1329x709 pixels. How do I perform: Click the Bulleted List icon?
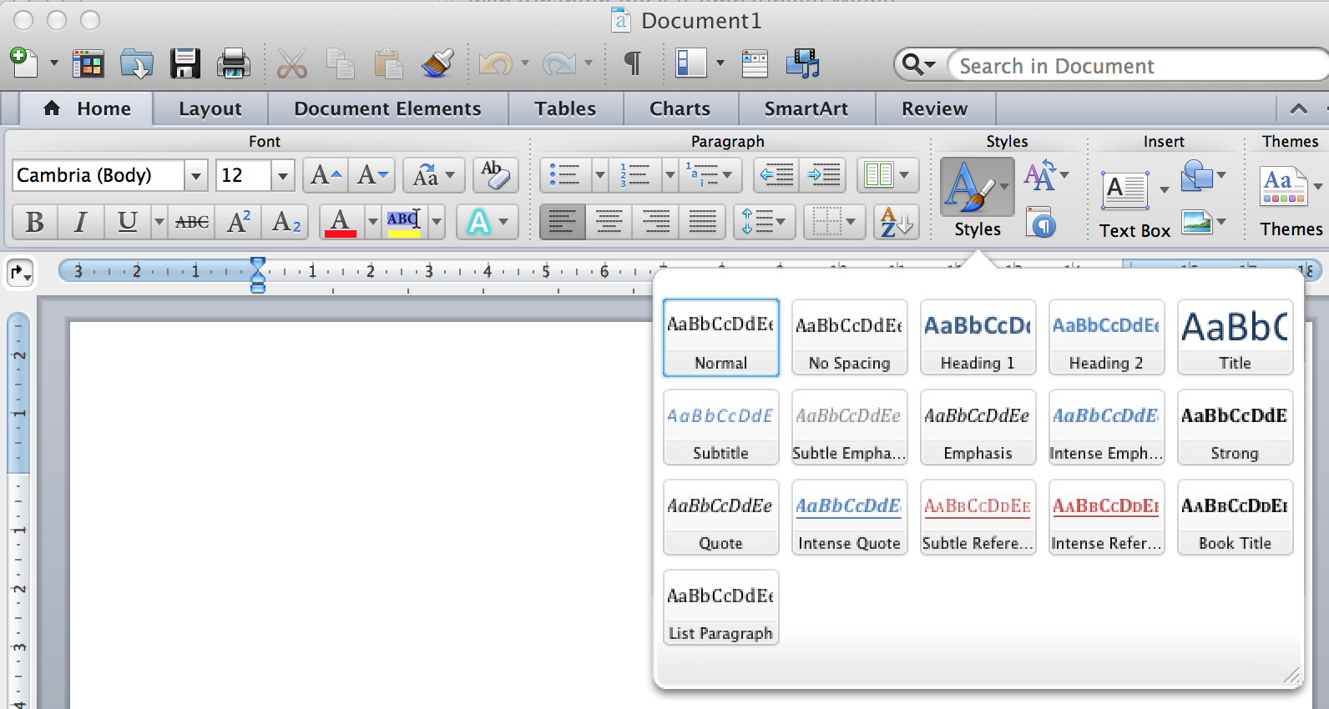[566, 175]
